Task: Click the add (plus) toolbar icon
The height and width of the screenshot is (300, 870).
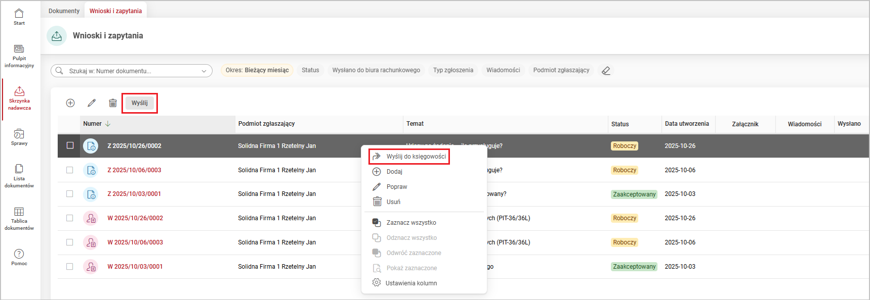Action: pos(70,103)
